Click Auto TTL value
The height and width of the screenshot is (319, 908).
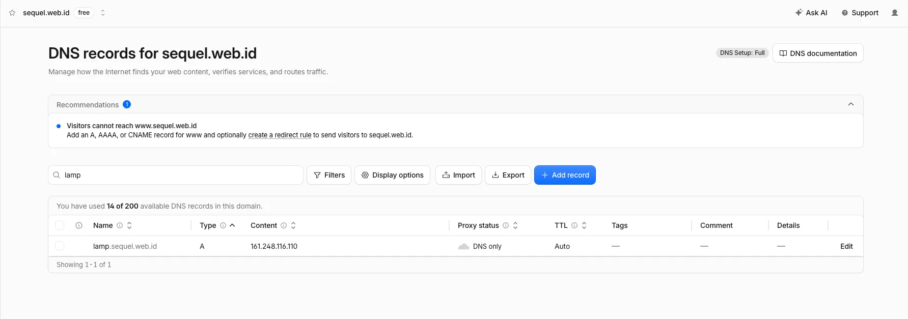pos(562,246)
